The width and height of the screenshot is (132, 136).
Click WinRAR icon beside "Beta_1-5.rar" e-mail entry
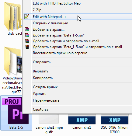tap(27, 47)
